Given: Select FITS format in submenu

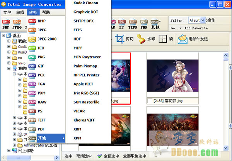Looking at the screenshot, I should [88, 30].
